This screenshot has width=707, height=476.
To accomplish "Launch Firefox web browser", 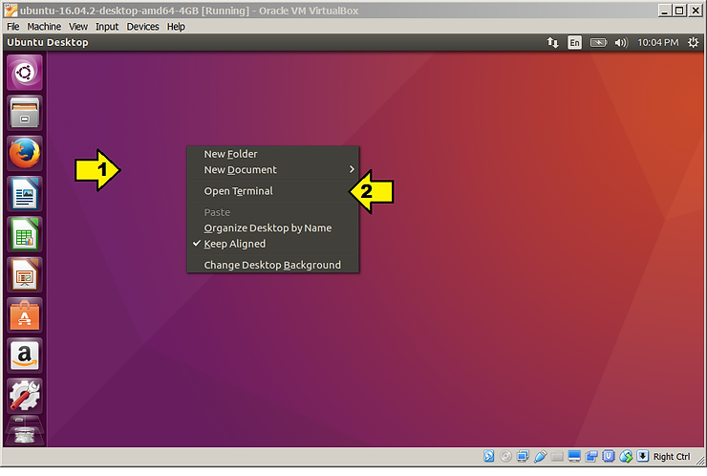I will pos(25,153).
